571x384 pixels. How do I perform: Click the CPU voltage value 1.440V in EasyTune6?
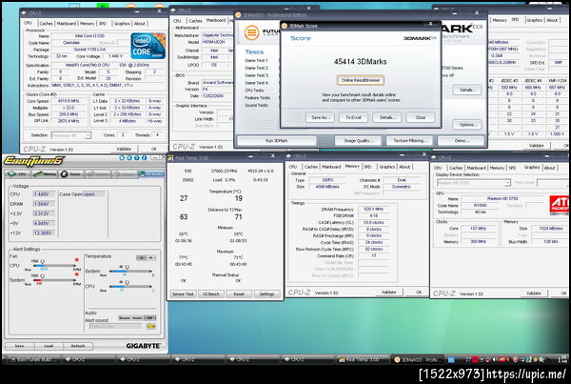coord(44,194)
